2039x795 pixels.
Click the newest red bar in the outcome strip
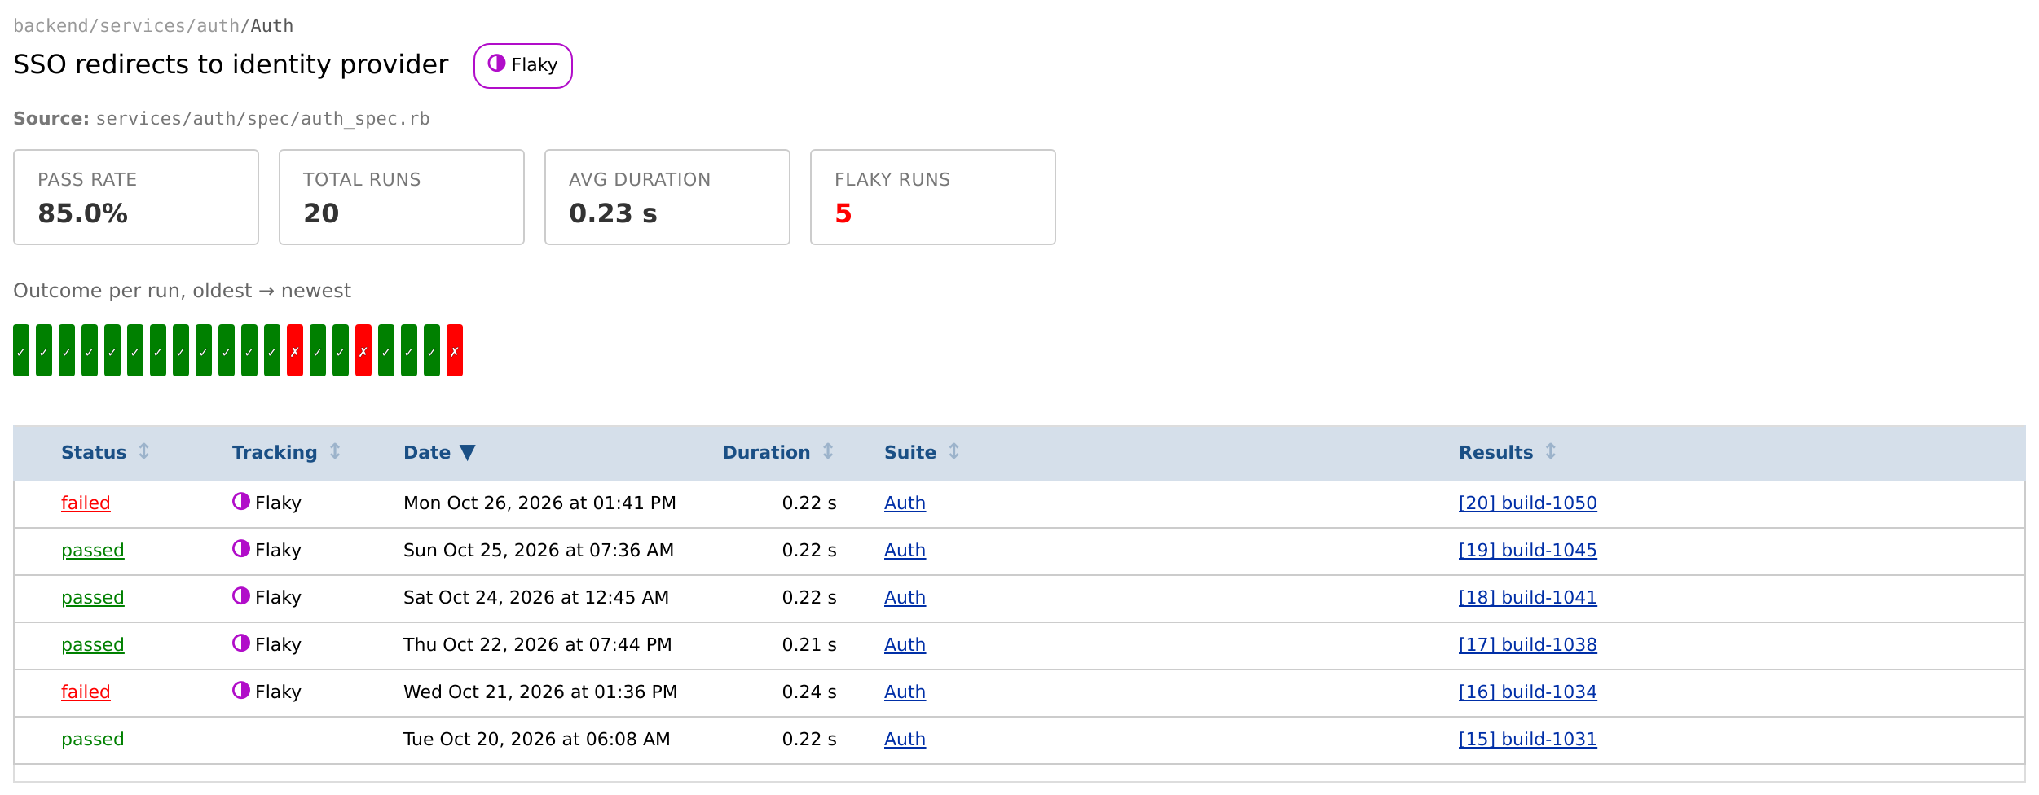(x=455, y=350)
